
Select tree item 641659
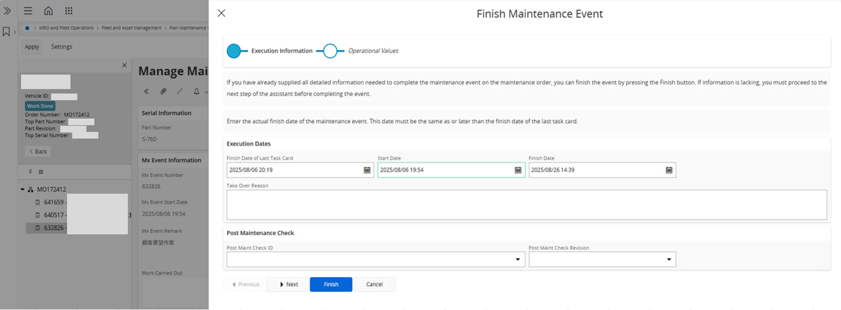(54, 202)
